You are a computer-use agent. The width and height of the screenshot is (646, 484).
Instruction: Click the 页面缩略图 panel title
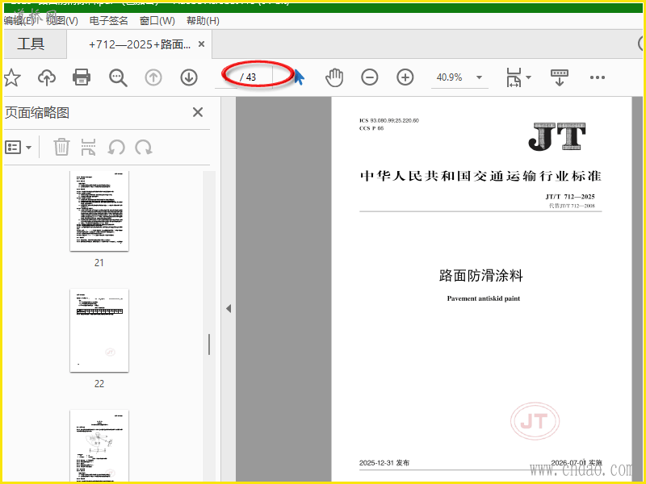(x=37, y=112)
